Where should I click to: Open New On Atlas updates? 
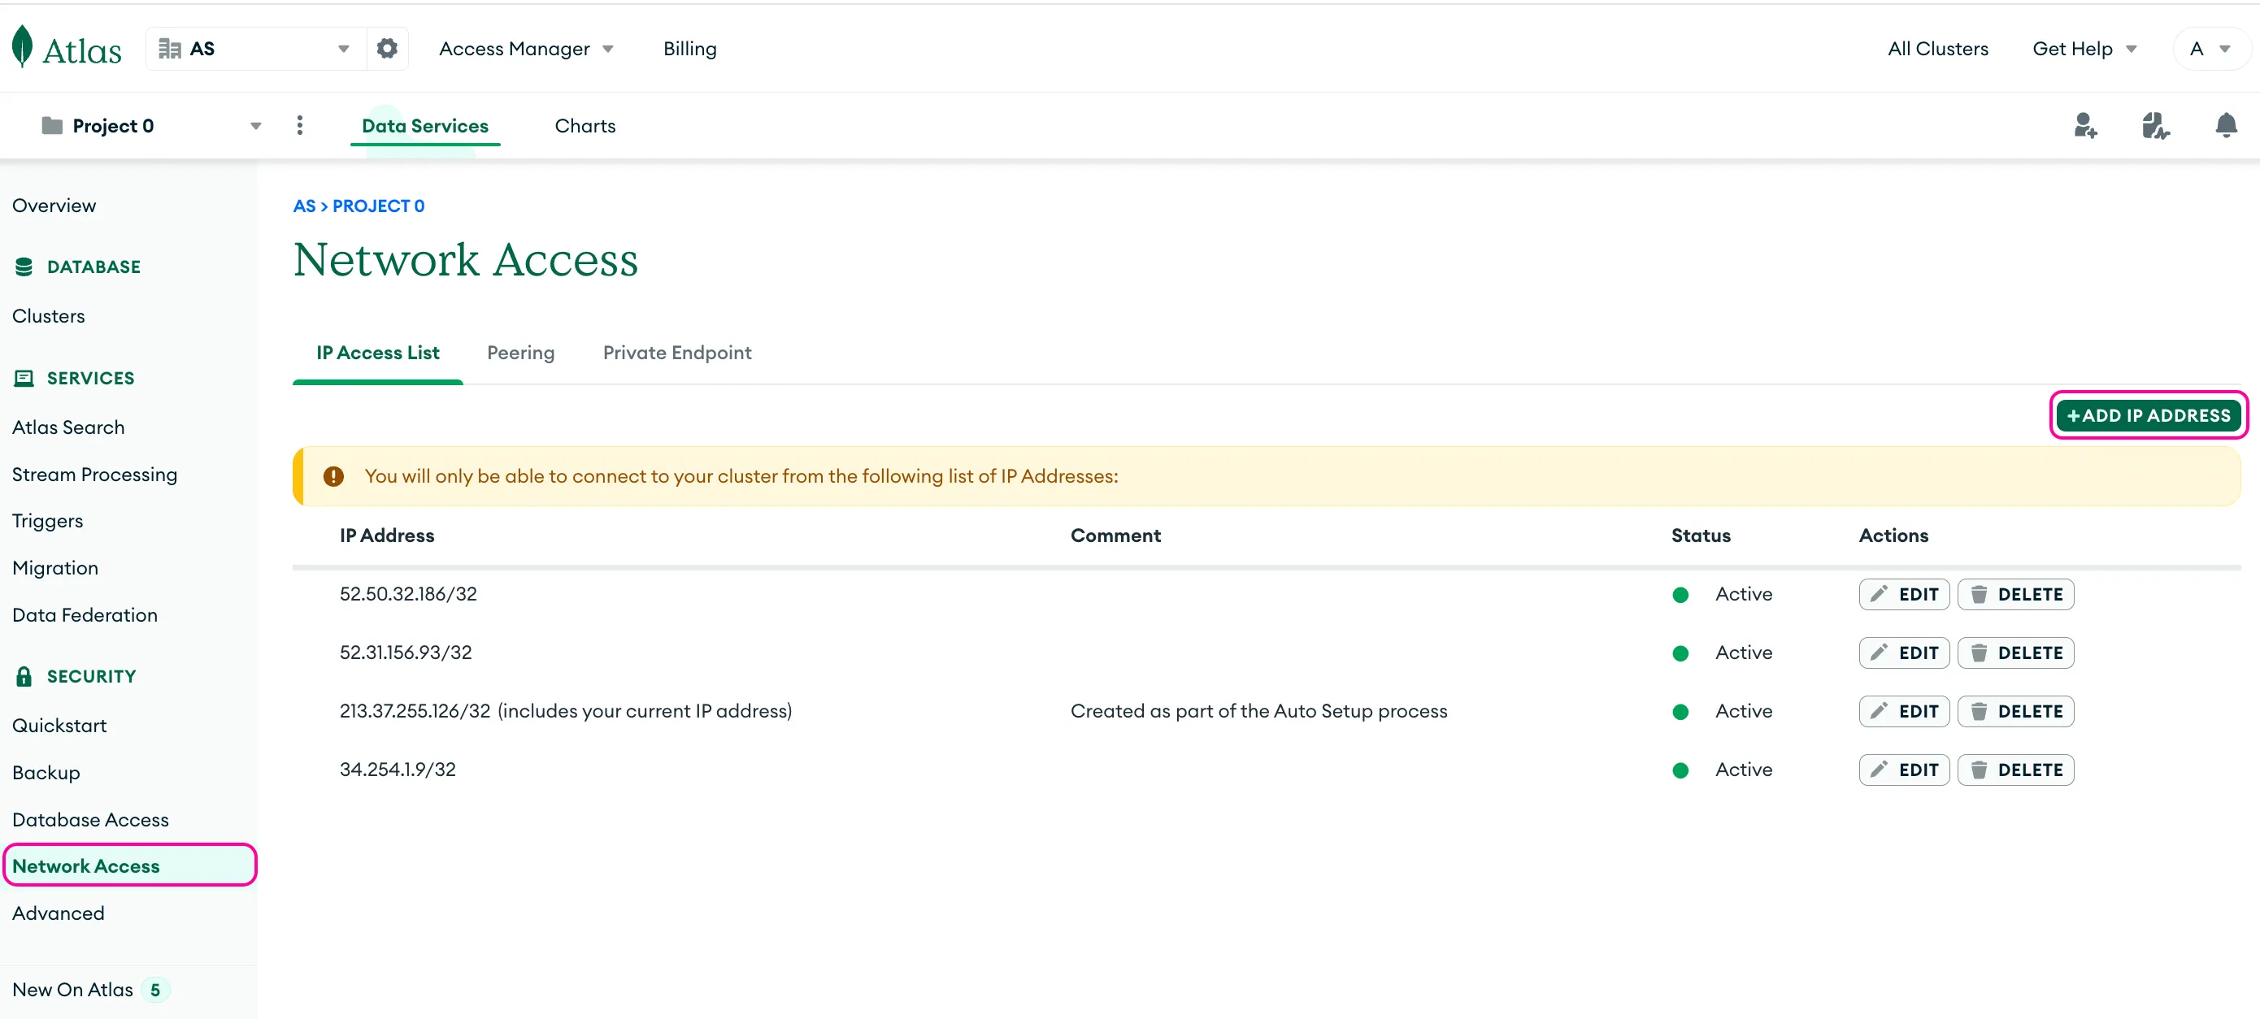click(90, 990)
